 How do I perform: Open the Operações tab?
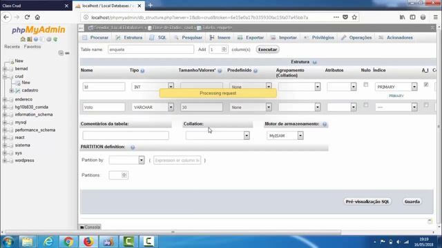pos(356,37)
